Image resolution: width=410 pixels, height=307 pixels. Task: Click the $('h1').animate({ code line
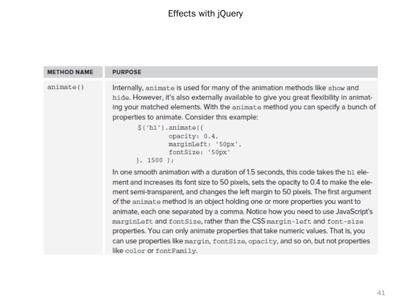(x=170, y=128)
